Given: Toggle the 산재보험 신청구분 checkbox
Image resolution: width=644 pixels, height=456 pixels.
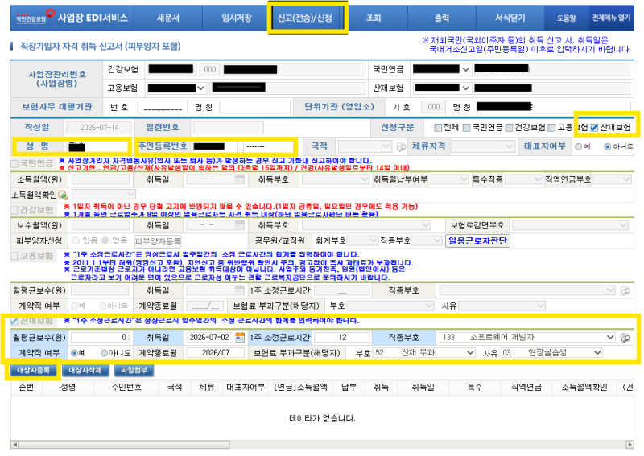Looking at the screenshot, I should point(594,128).
